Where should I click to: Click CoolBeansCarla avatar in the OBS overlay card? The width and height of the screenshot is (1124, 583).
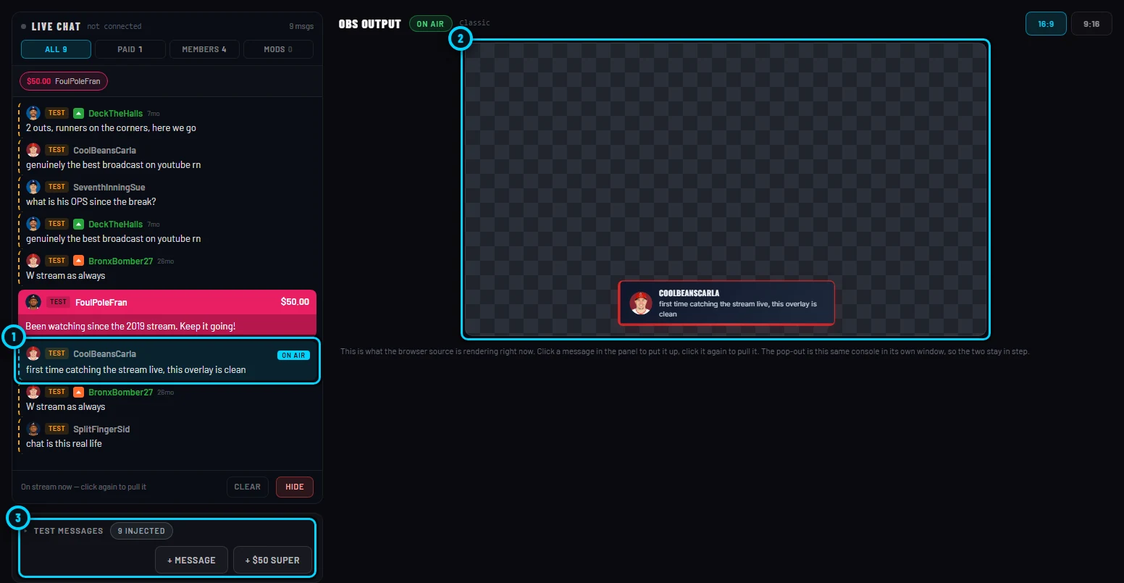pos(641,303)
